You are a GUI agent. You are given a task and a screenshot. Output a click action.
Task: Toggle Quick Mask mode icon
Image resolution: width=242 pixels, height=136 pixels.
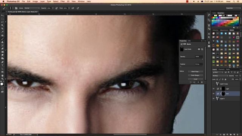tap(2, 88)
